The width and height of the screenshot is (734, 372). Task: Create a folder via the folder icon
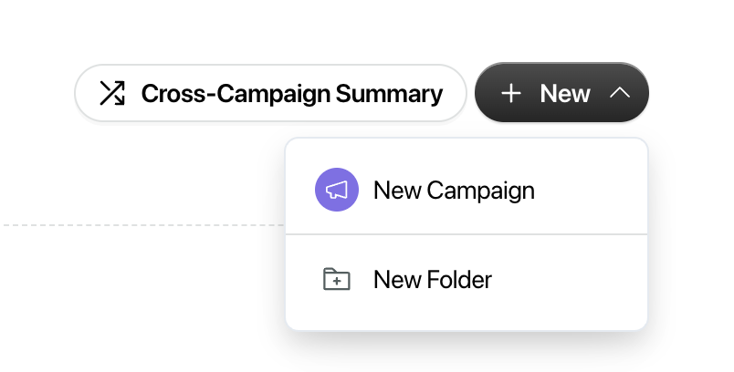point(337,279)
